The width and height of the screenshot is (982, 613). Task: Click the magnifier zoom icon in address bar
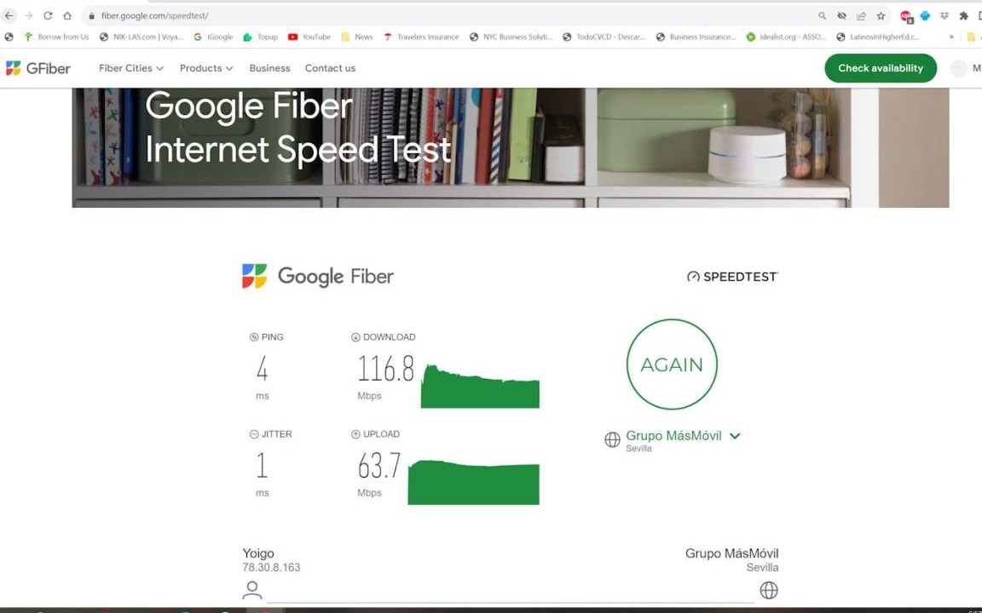(822, 15)
